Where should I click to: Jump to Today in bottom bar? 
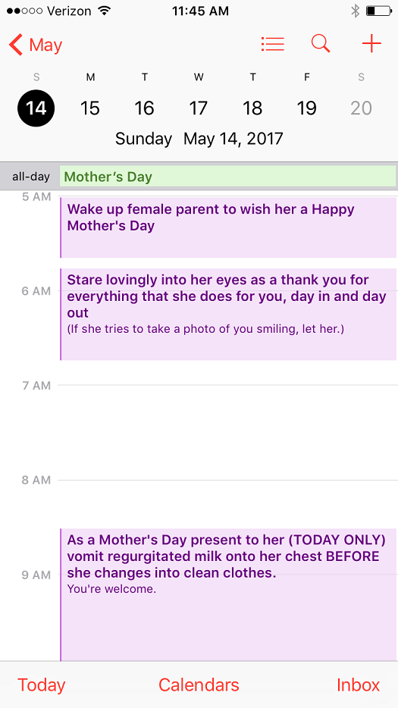pos(42,685)
